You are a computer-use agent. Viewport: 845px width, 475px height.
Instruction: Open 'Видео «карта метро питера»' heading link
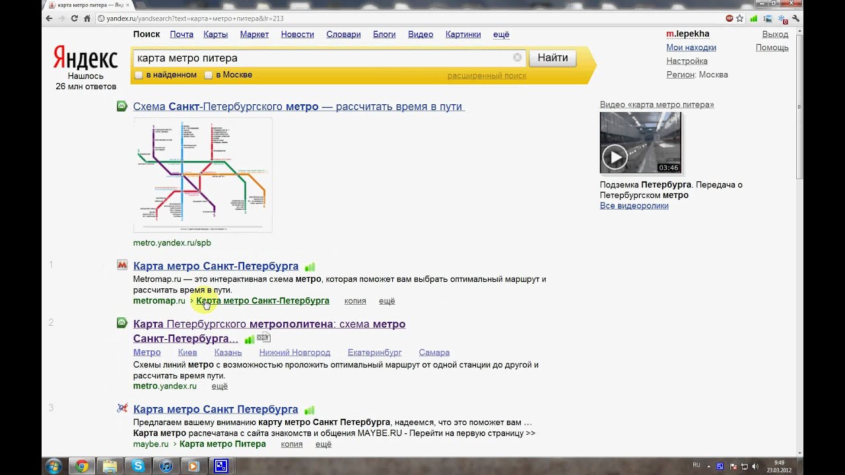click(x=657, y=105)
